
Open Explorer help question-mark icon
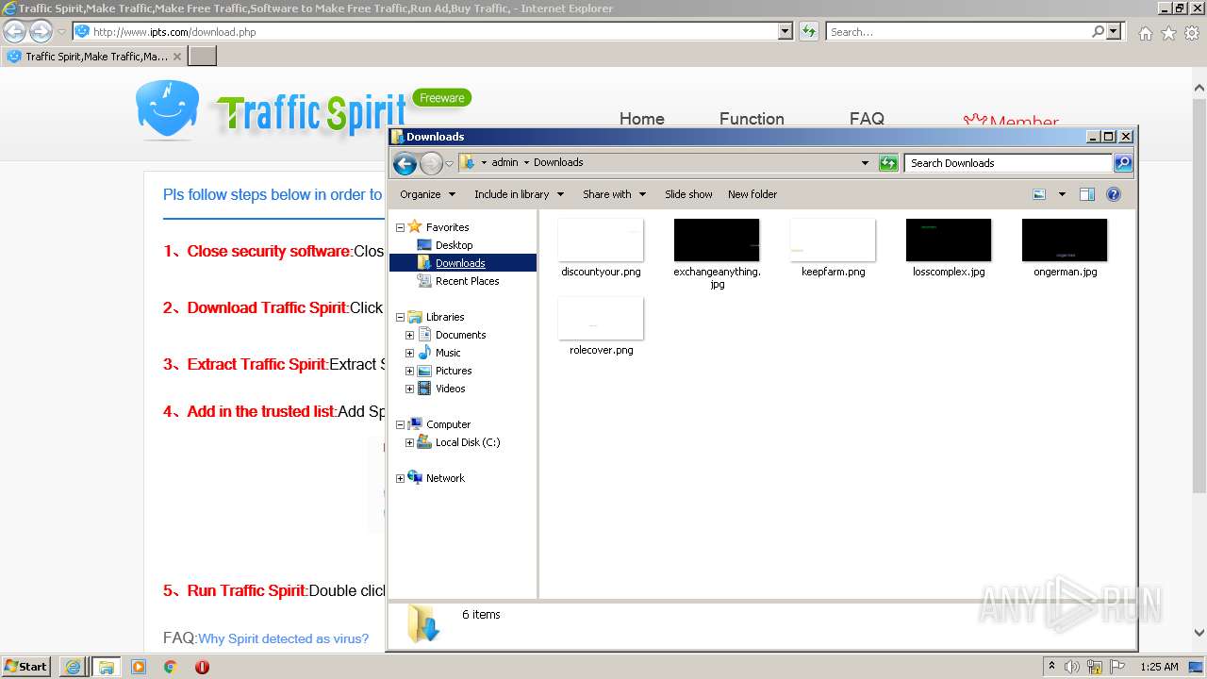coord(1114,194)
